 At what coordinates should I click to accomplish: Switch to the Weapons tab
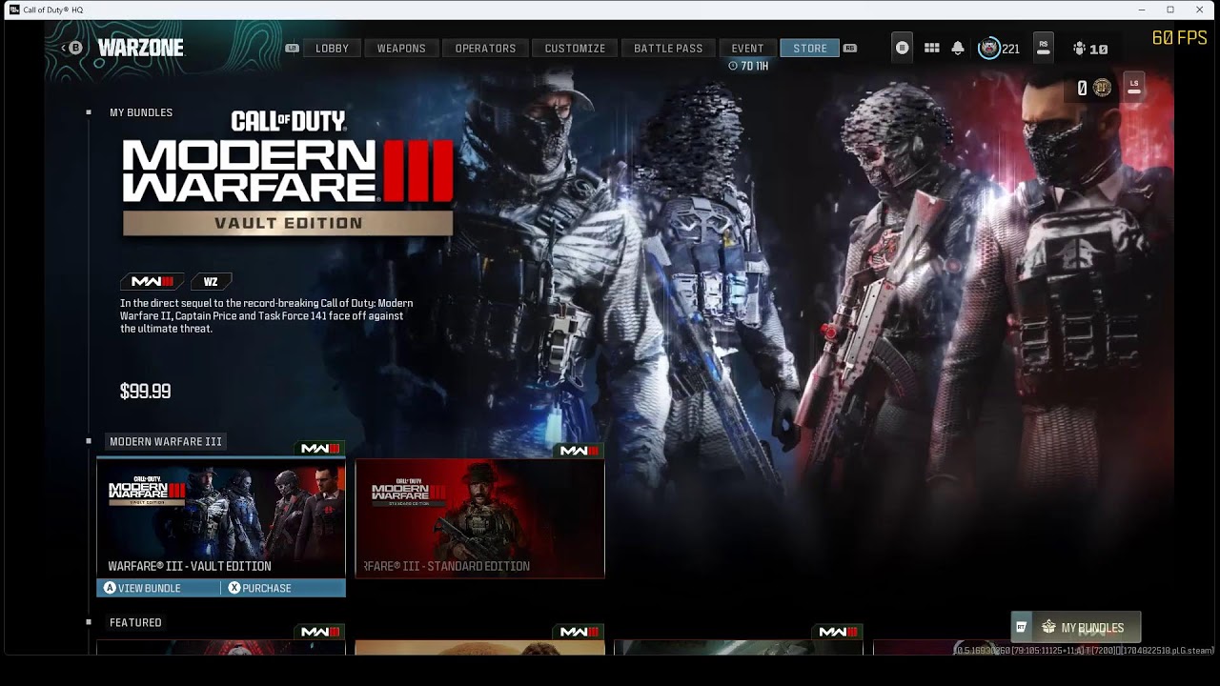[x=401, y=48]
